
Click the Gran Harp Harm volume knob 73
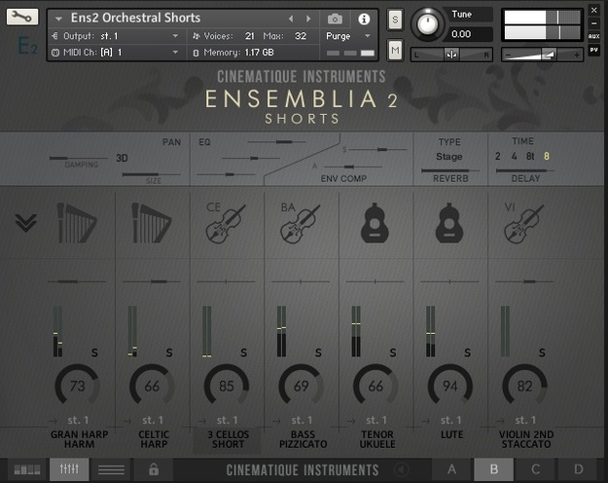click(x=77, y=386)
